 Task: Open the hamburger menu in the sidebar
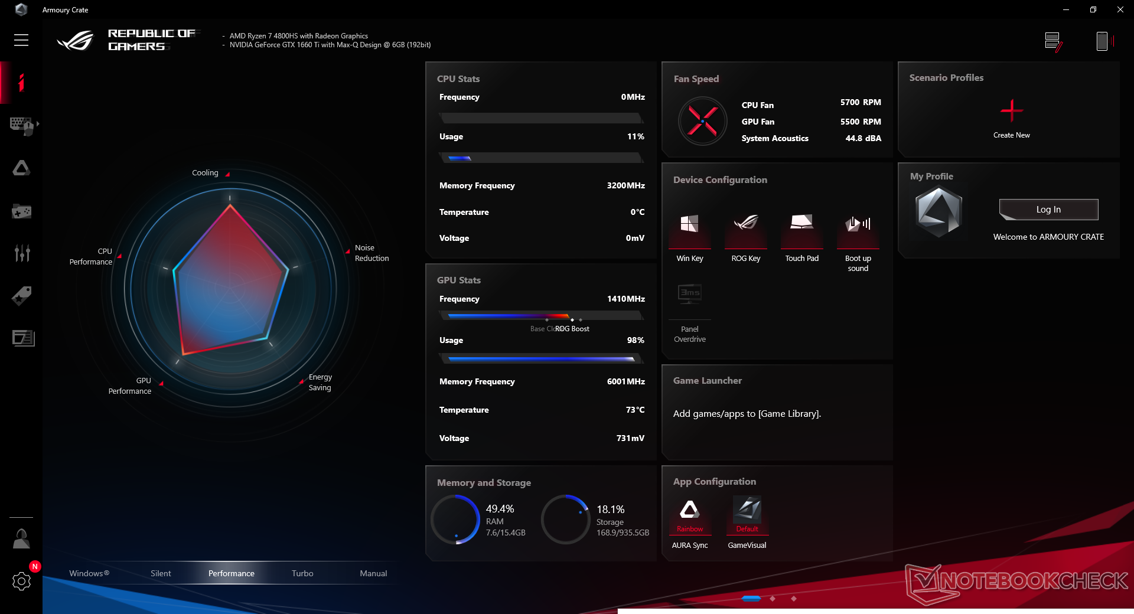[21, 40]
